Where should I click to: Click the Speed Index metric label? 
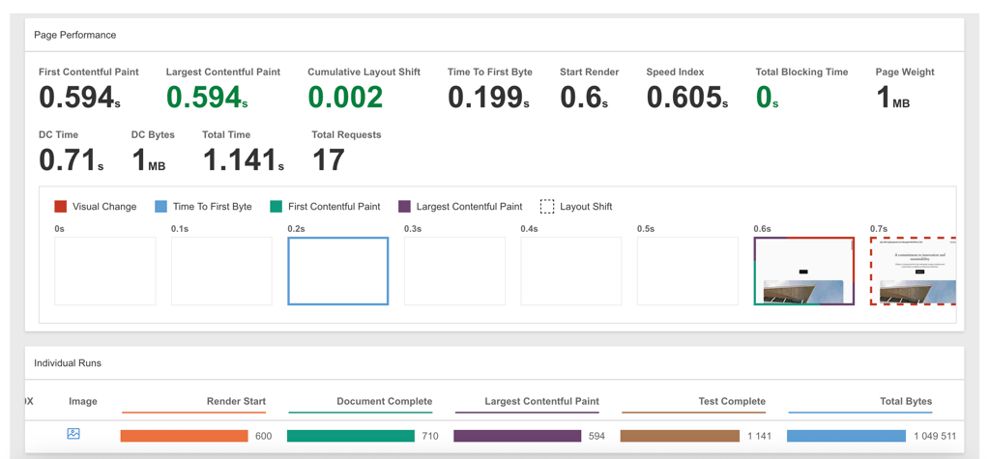[675, 72]
